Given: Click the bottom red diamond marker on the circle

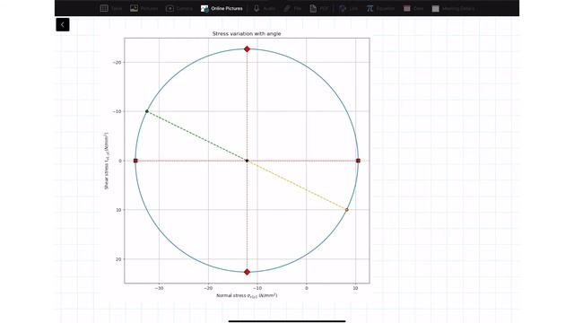Looking at the screenshot, I should tap(248, 272).
